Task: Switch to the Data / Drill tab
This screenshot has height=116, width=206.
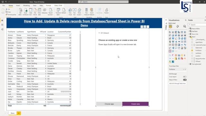Action: (x=58, y=5)
